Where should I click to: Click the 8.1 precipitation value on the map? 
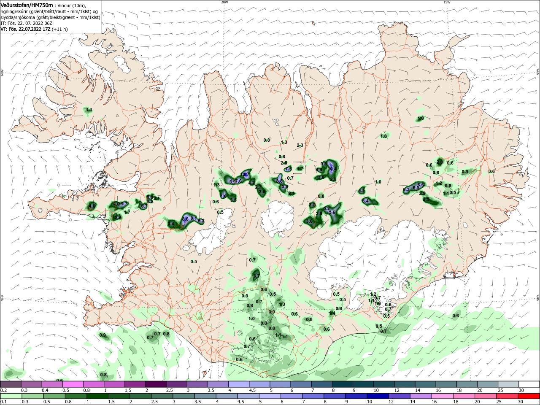194,218
